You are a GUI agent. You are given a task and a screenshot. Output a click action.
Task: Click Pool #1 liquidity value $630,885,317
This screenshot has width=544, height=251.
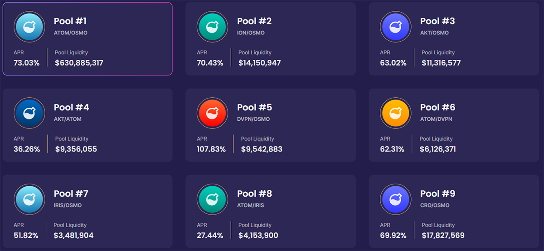pyautogui.click(x=79, y=63)
